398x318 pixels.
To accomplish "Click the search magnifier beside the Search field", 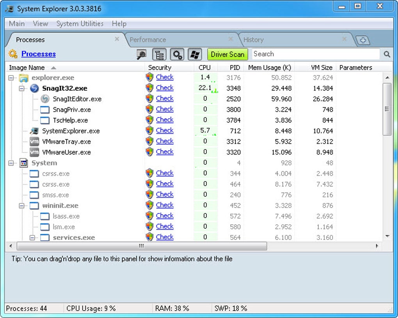I will coord(387,54).
